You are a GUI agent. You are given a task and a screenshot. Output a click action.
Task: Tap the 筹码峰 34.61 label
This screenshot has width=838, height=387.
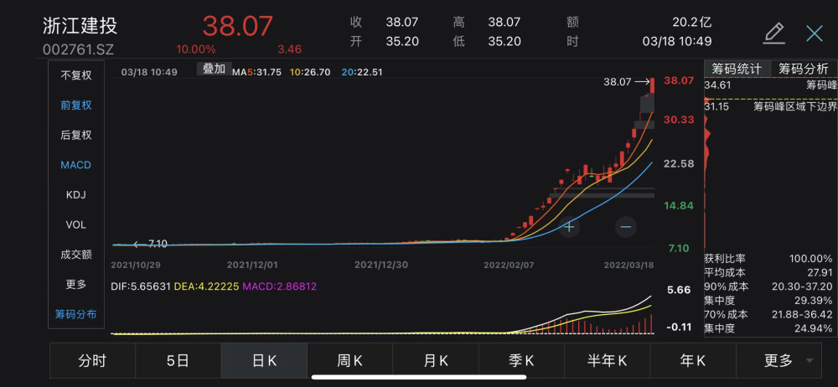coord(770,85)
